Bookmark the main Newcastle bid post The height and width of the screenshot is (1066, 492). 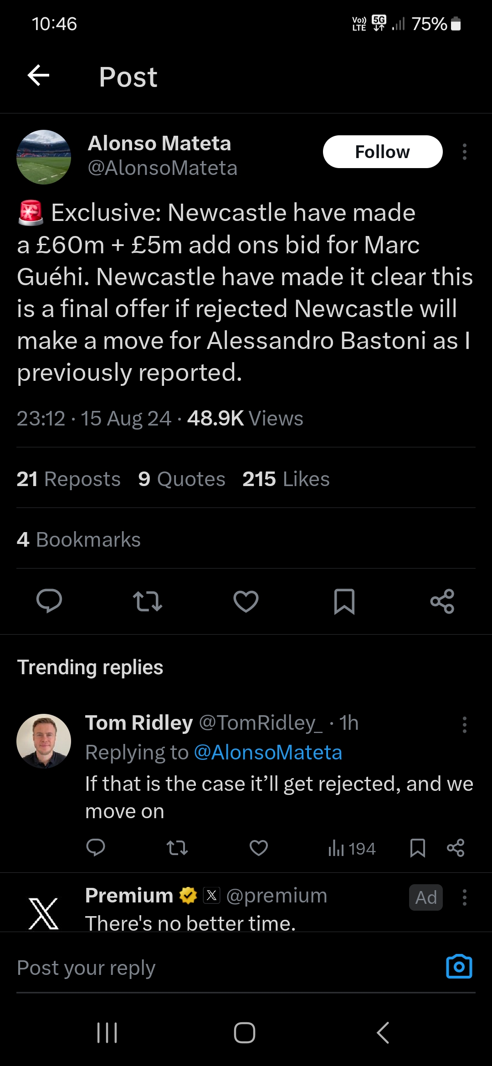(x=344, y=601)
